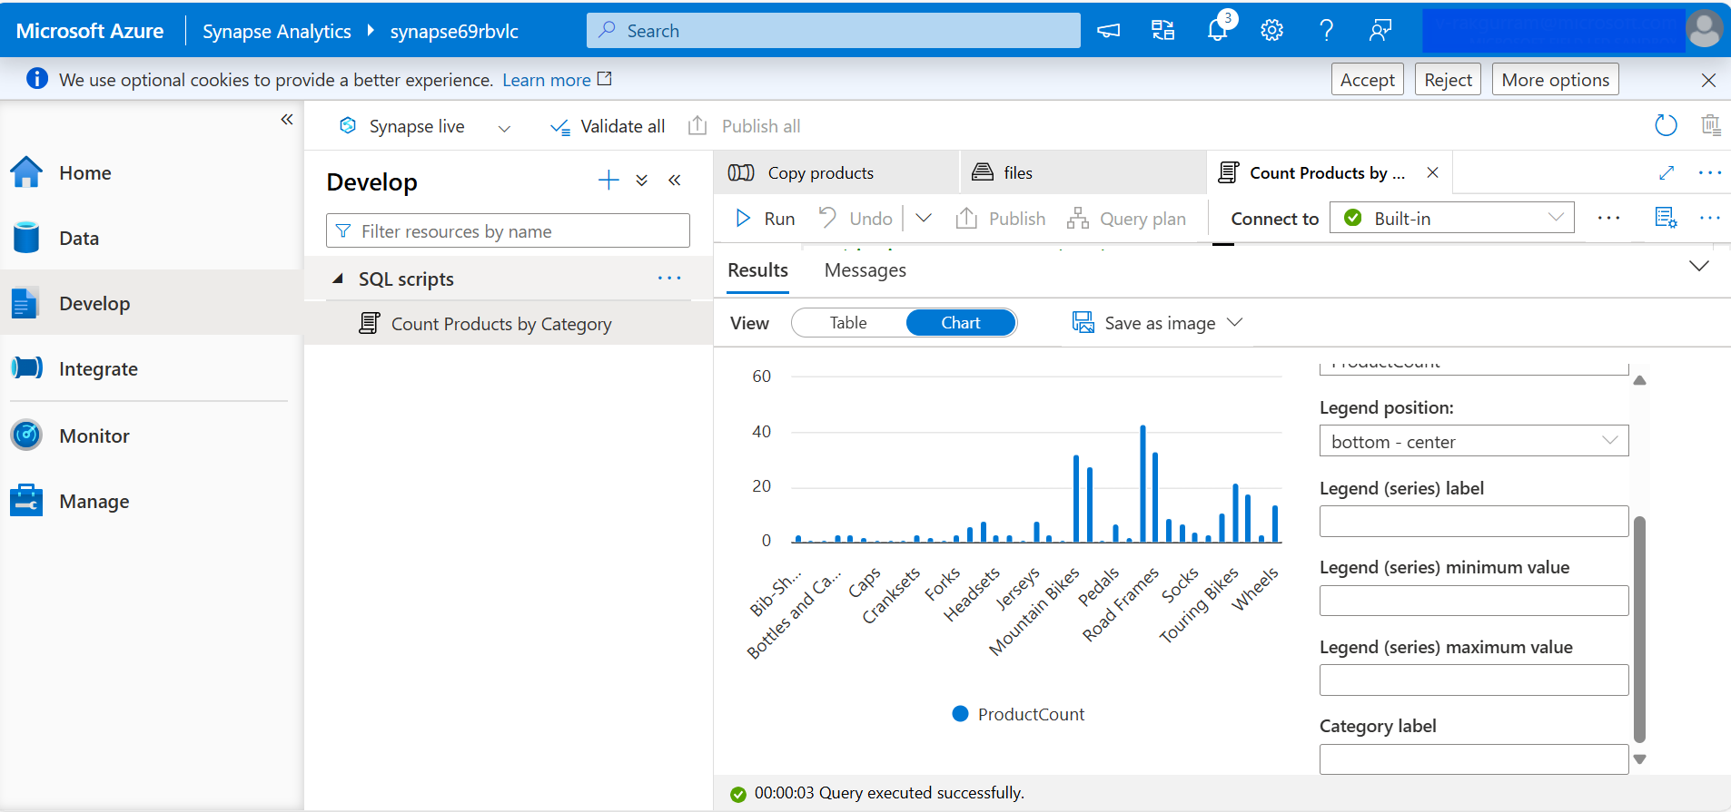Publish the SQL script
The height and width of the screenshot is (812, 1731).
tap(1000, 218)
